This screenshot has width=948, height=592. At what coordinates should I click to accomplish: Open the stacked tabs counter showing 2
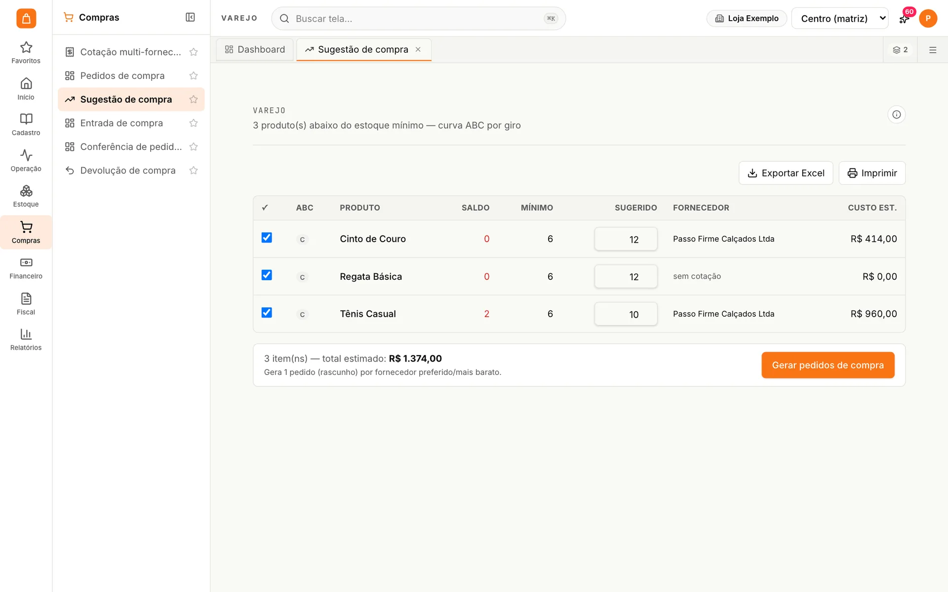click(900, 50)
